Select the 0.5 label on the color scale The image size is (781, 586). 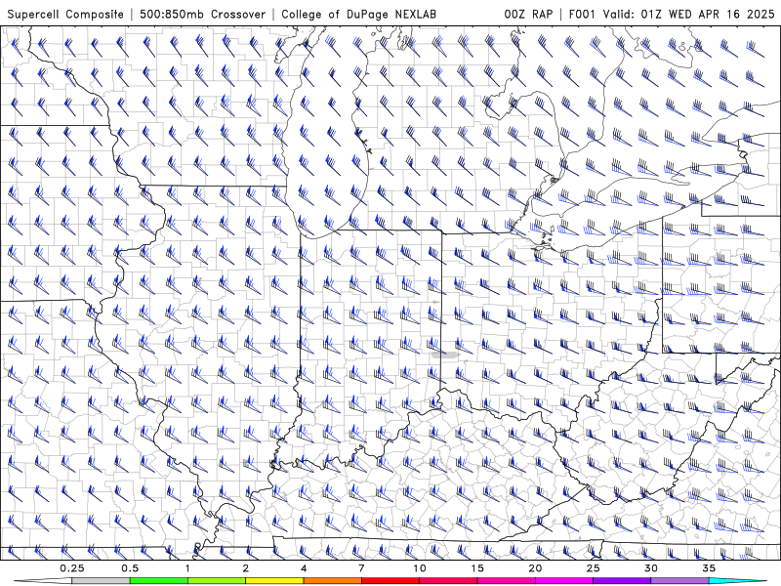[130, 568]
